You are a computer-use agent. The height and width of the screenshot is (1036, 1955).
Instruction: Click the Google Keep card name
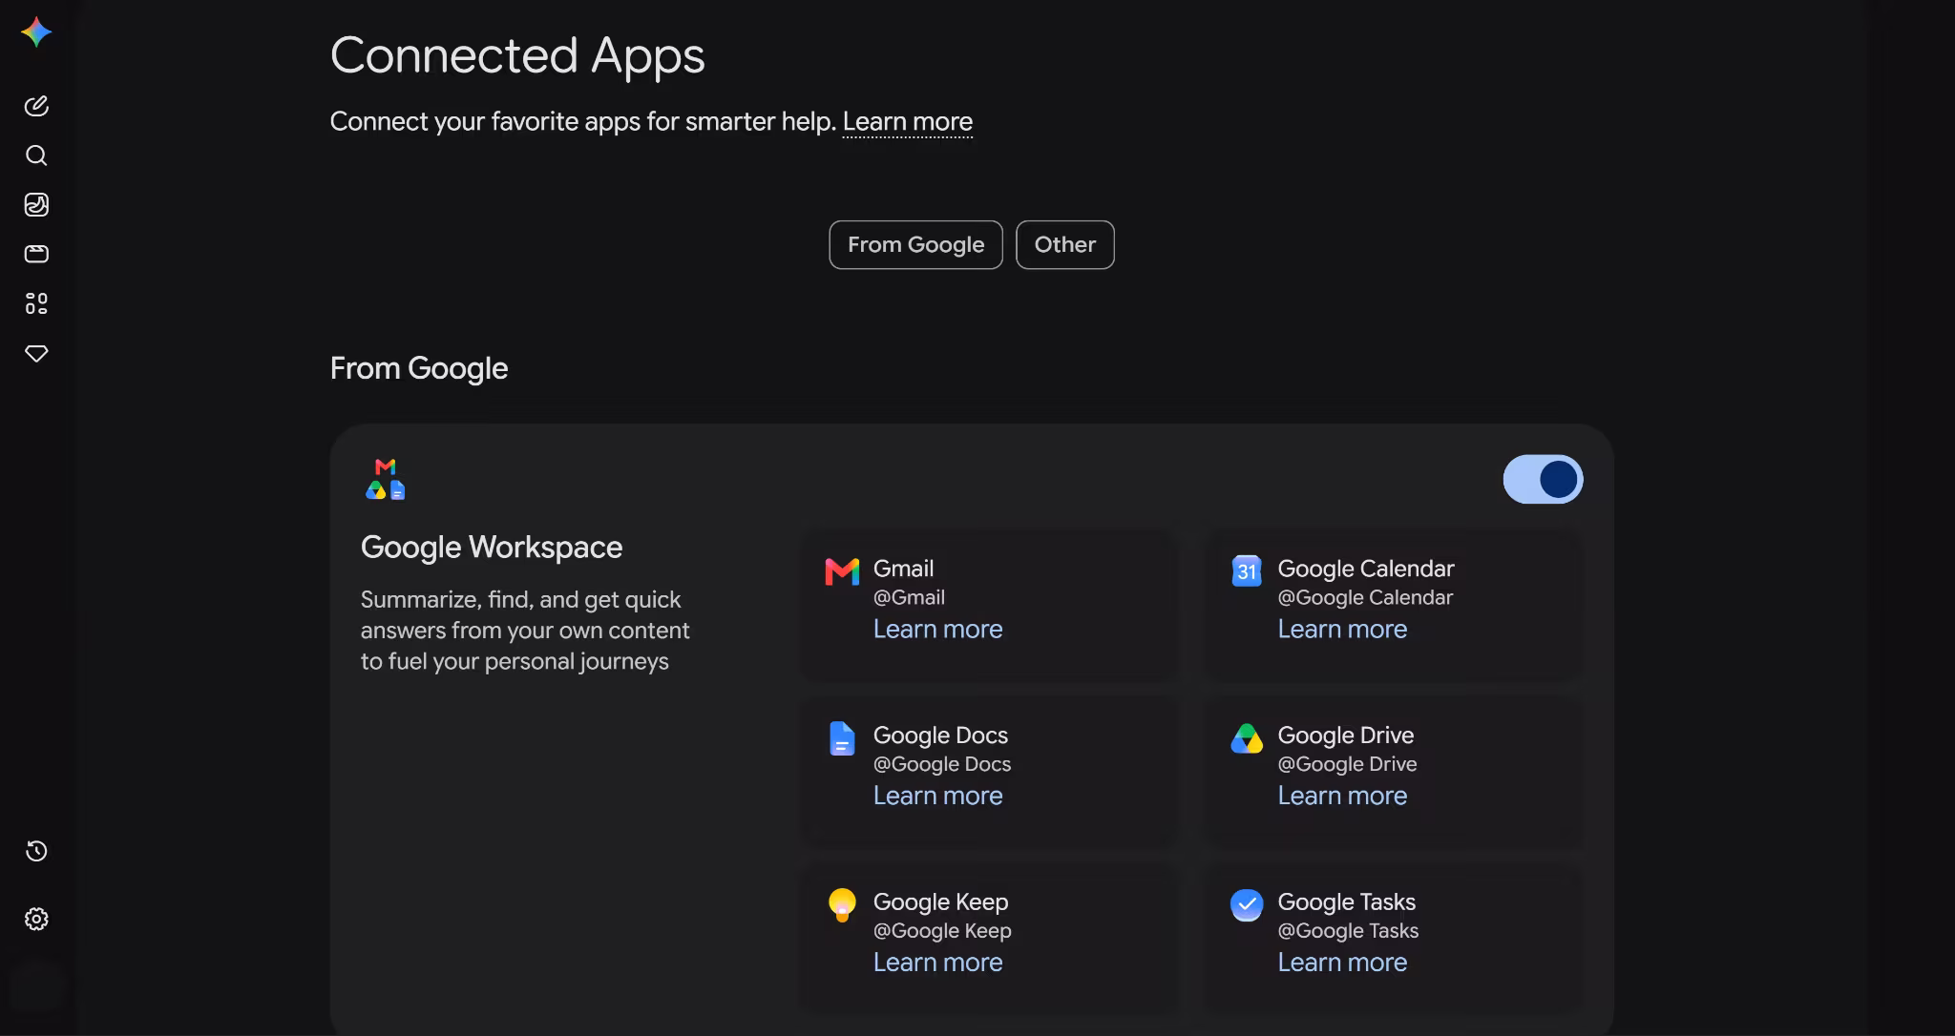(940, 902)
